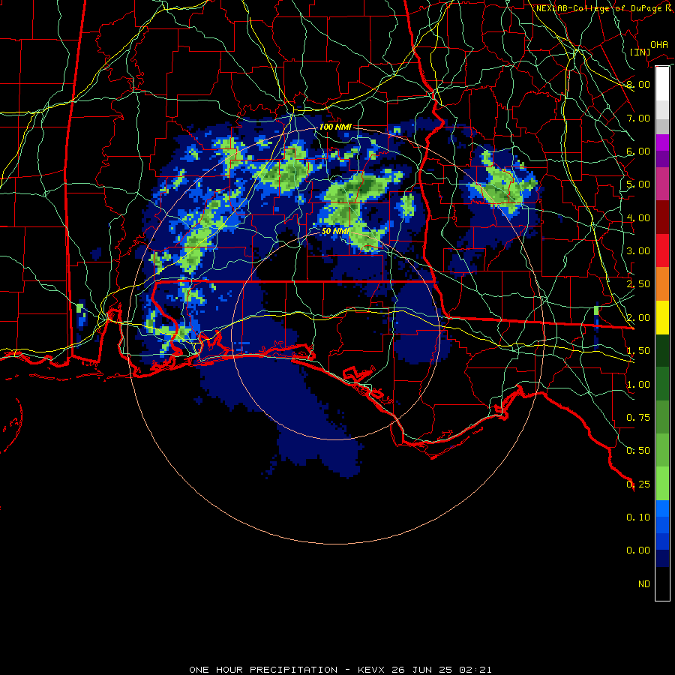This screenshot has width=675, height=675.
Task: Click the 100 NMI range ring label
Action: click(x=335, y=127)
